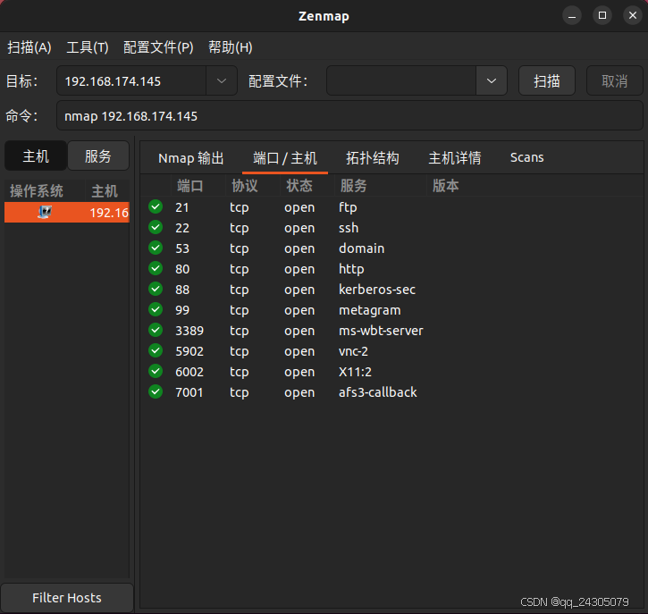This screenshot has height=614, width=648.
Task: Select the afs3-callback service row
Action: tap(391, 391)
